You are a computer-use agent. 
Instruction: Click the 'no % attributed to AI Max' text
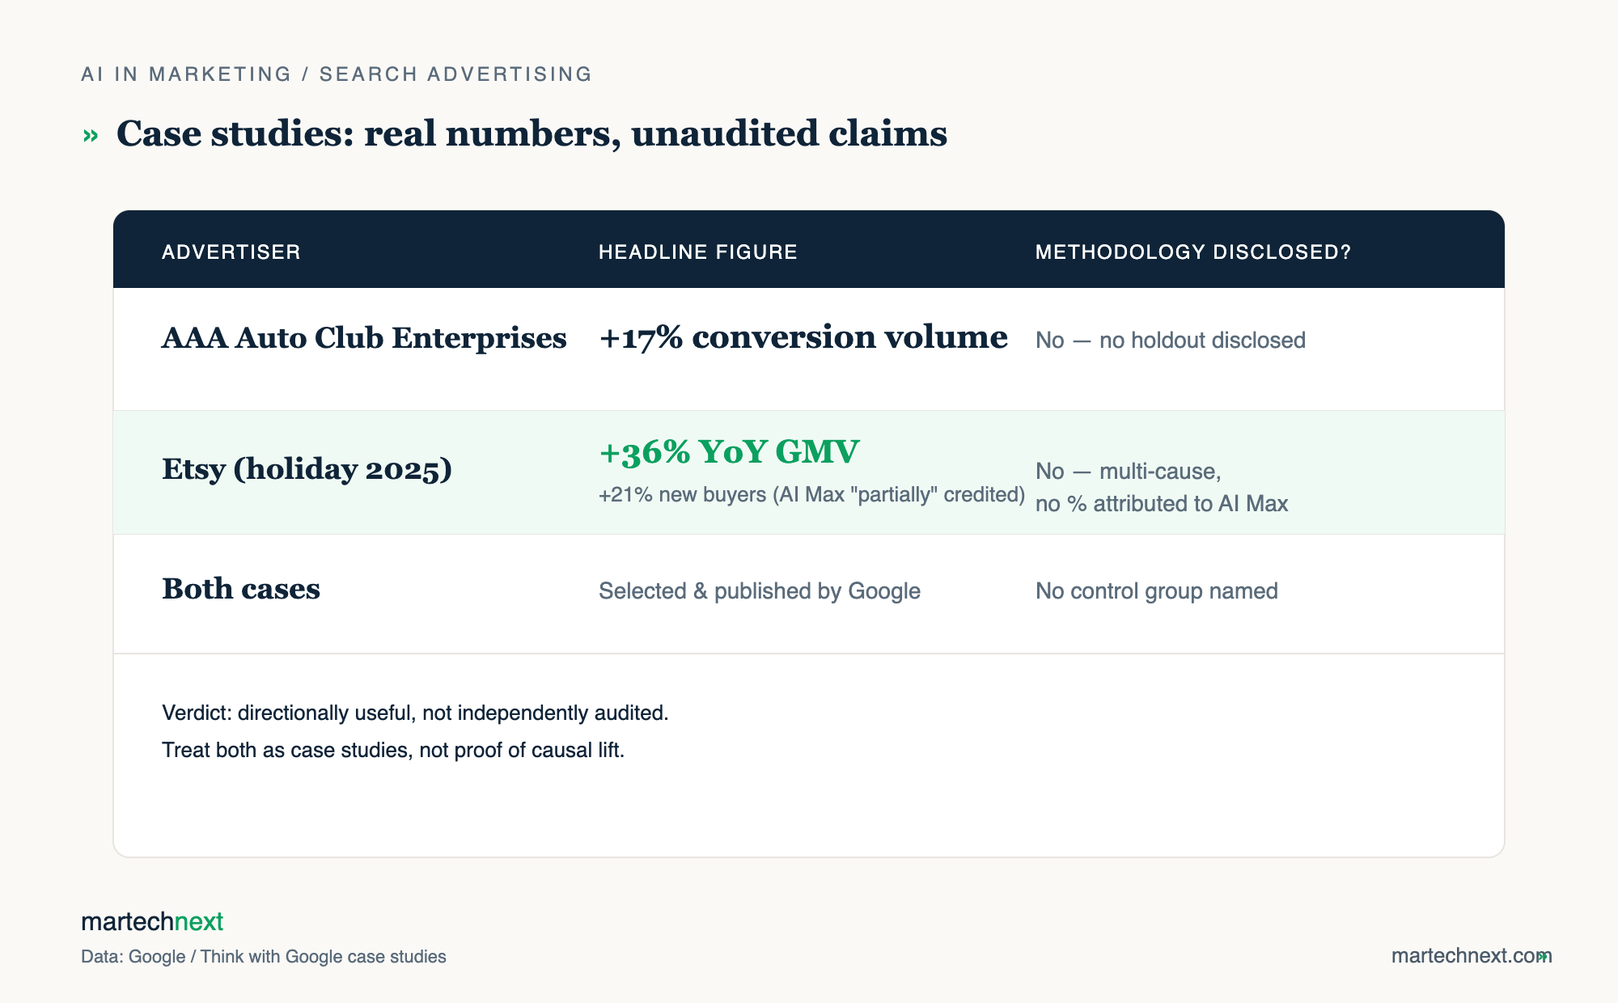[x=1162, y=504]
